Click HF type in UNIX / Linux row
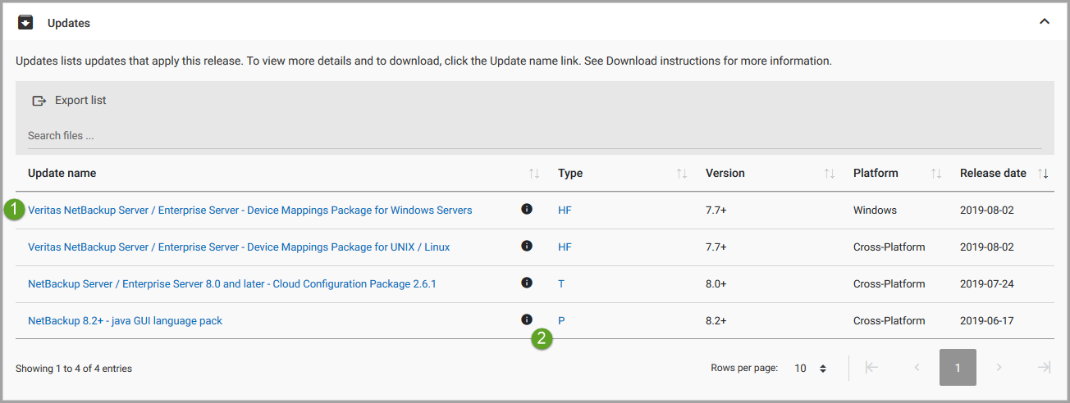Image resolution: width=1070 pixels, height=403 pixels. coord(565,247)
